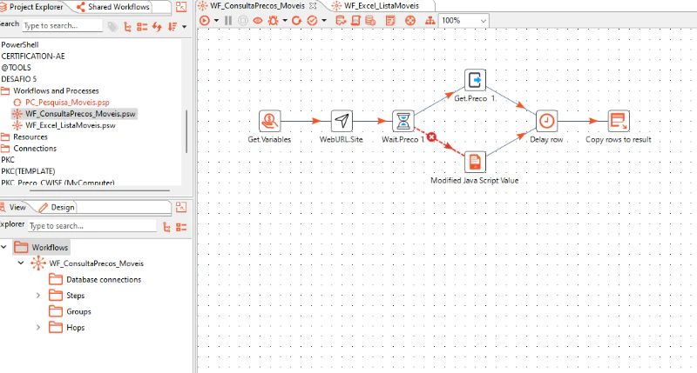Click the Project Explorer search field
697x373 pixels.
(x=62, y=26)
